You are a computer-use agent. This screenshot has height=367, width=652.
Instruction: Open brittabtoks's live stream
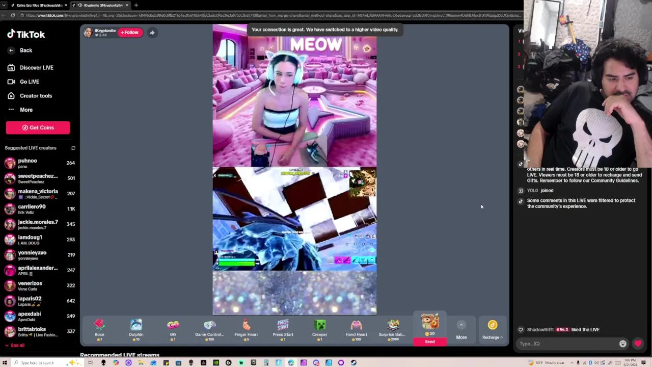pos(40,331)
